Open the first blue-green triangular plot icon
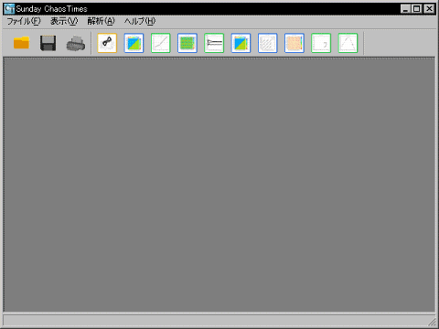This screenshot has width=439, height=329. 134,43
